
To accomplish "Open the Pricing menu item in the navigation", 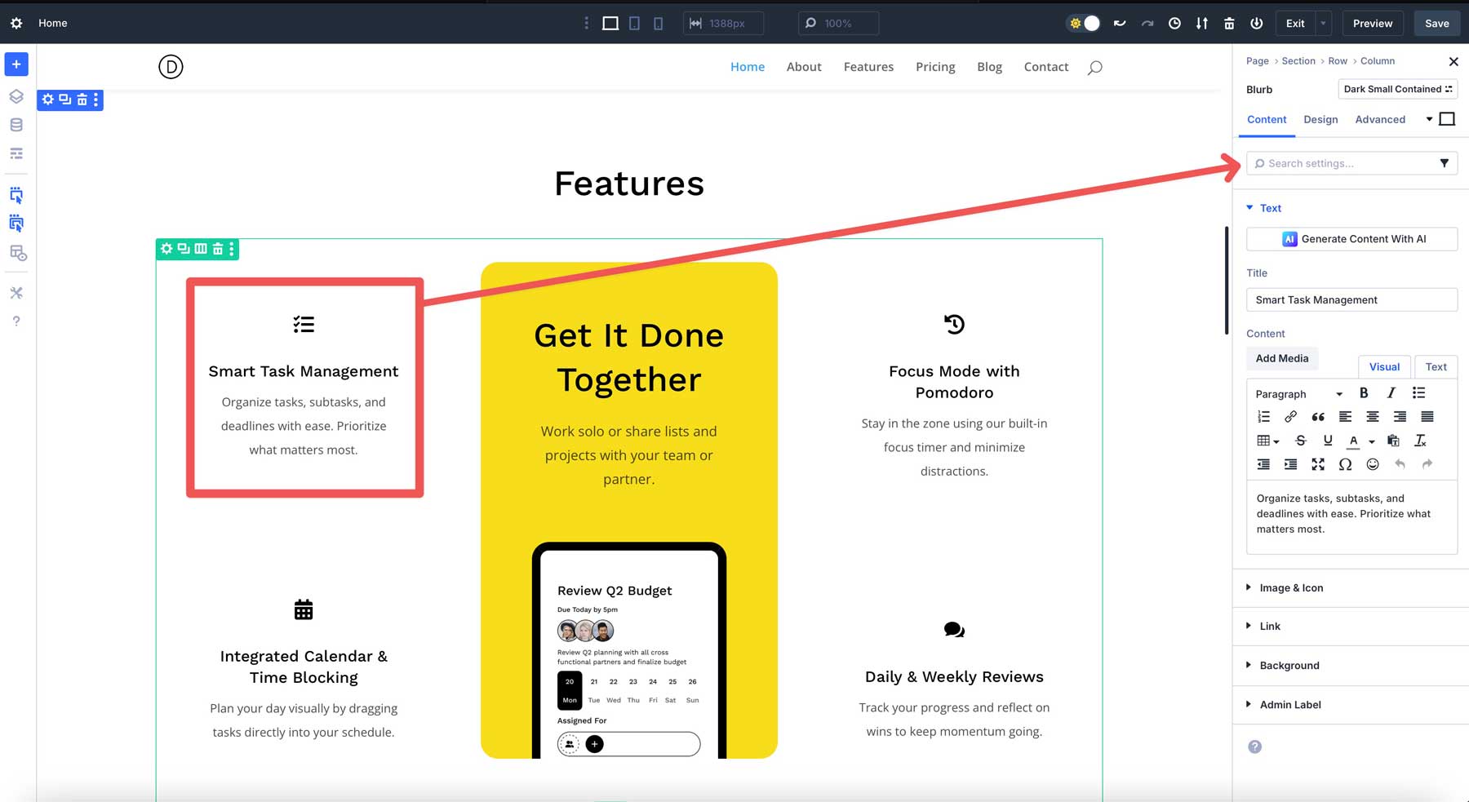I will click(935, 67).
